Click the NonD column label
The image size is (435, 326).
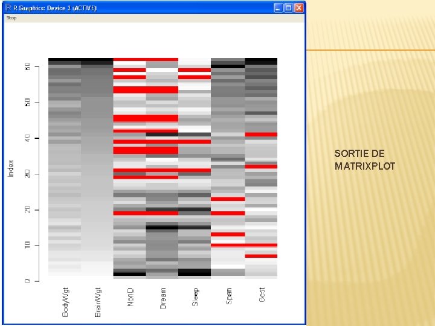(x=130, y=297)
